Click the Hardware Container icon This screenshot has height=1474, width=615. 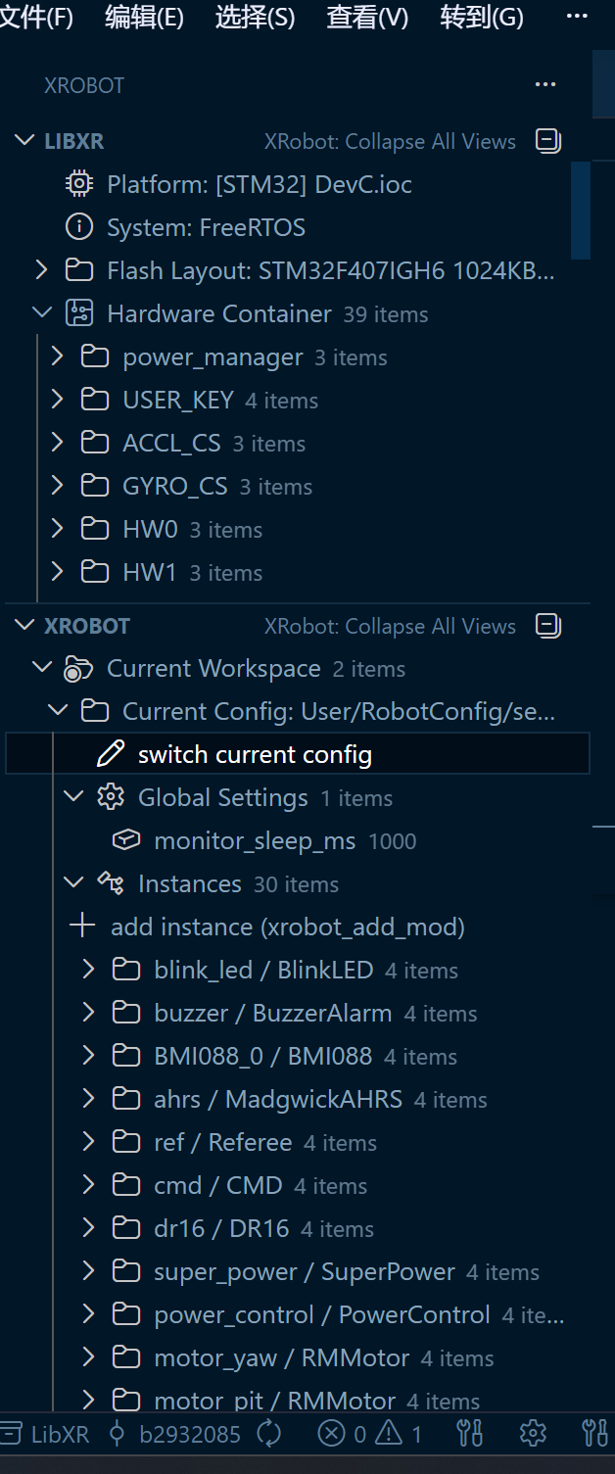pyautogui.click(x=79, y=312)
